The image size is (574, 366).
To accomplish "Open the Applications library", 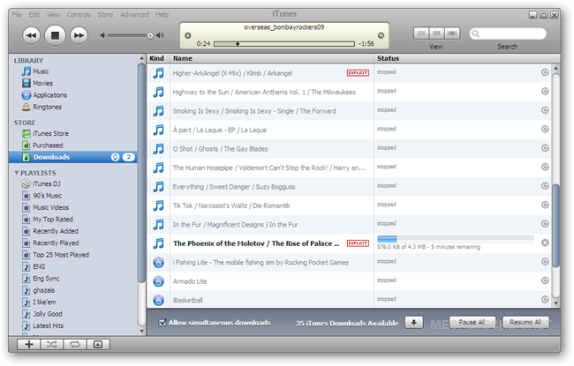I will pyautogui.click(x=50, y=95).
